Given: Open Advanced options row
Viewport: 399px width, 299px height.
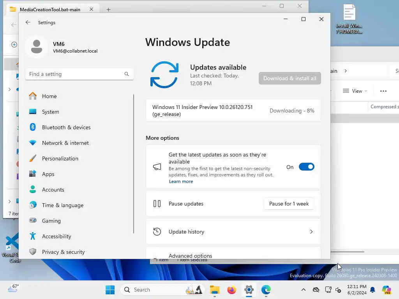Looking at the screenshot, I should point(233,253).
